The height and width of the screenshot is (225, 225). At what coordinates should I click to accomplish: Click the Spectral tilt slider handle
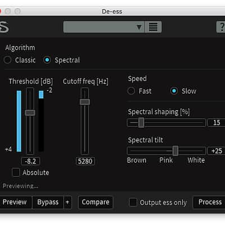tap(175, 151)
